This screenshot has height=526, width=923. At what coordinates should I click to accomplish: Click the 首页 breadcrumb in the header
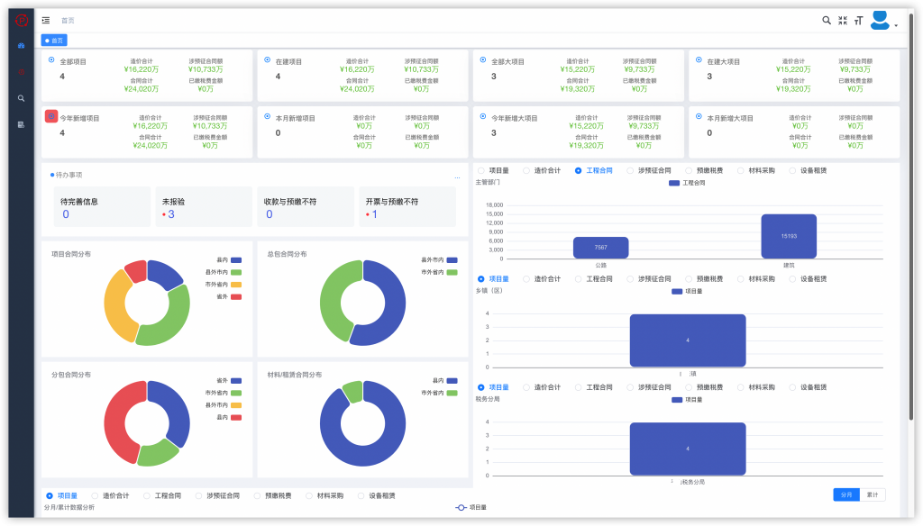[x=68, y=20]
